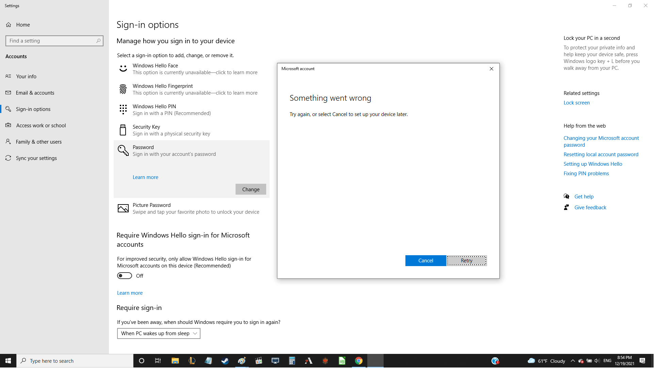Toggle Require Windows Hello sign-in switch
The width and height of the screenshot is (659, 392).
[125, 276]
